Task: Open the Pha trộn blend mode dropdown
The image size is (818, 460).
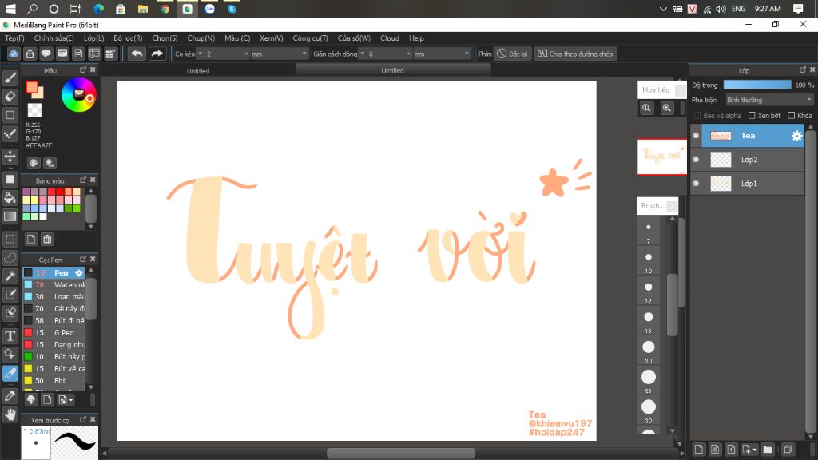Action: 769,100
